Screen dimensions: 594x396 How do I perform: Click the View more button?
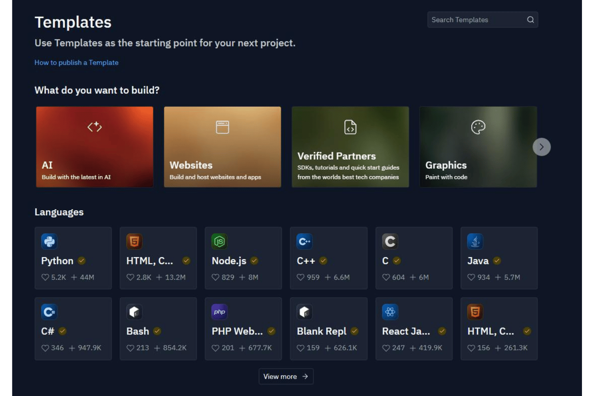[x=286, y=376]
